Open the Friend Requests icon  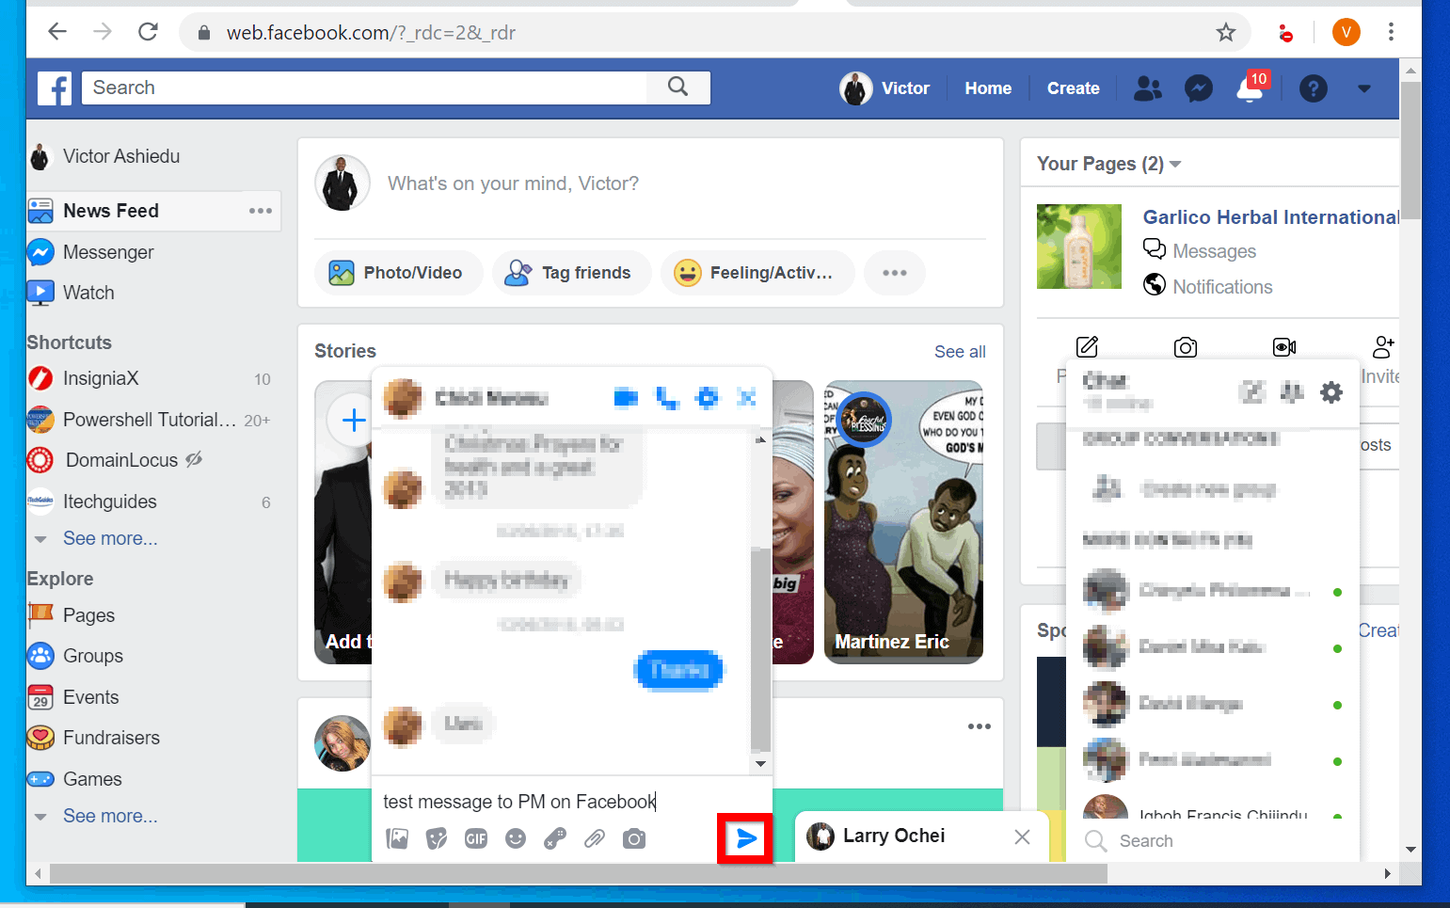1147,88
